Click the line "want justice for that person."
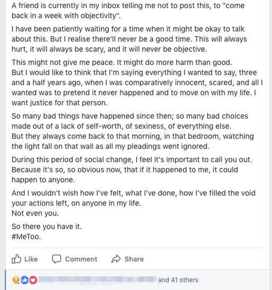272x290 pixels. (x=59, y=103)
